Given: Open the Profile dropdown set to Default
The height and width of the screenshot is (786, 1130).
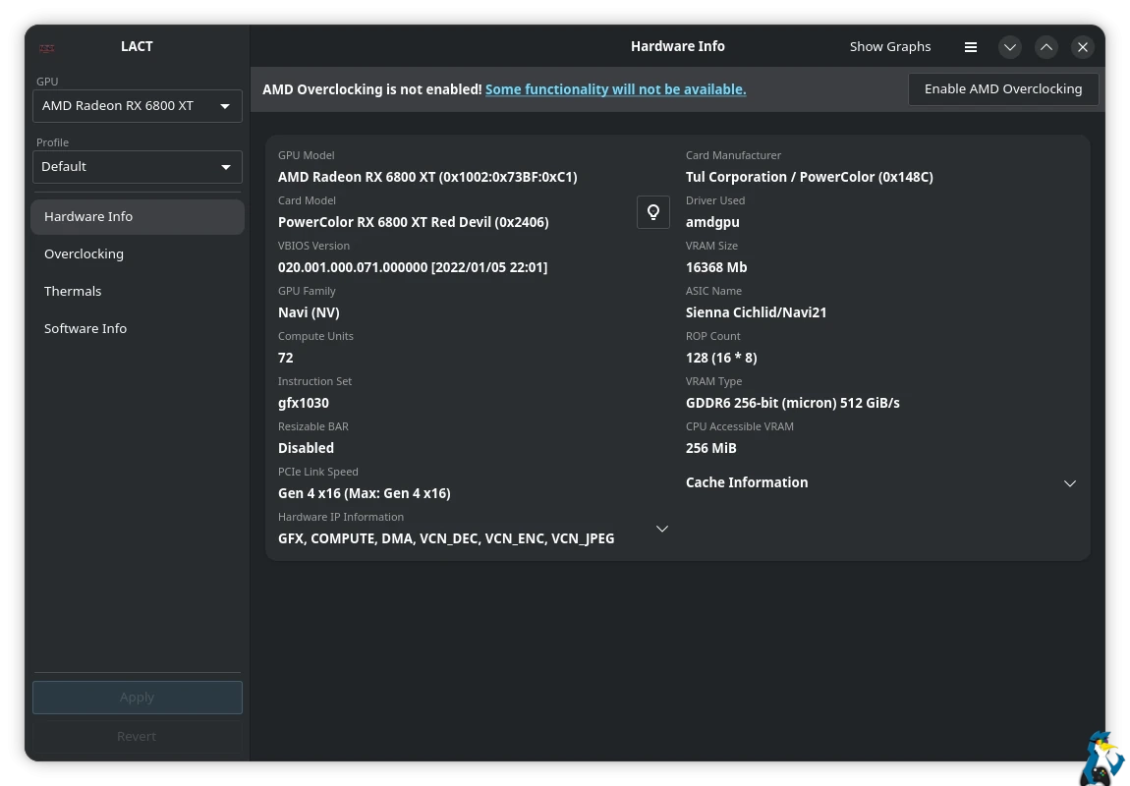Looking at the screenshot, I should pyautogui.click(x=138, y=167).
